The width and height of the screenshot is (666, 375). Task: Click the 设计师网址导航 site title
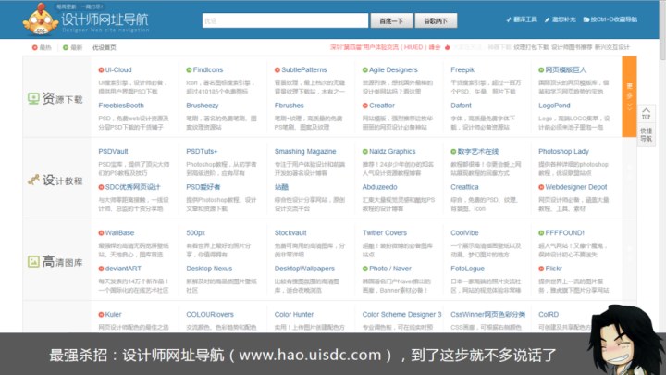[105, 19]
